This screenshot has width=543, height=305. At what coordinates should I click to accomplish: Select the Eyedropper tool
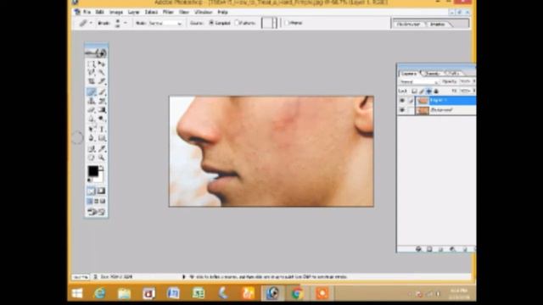coord(102,149)
